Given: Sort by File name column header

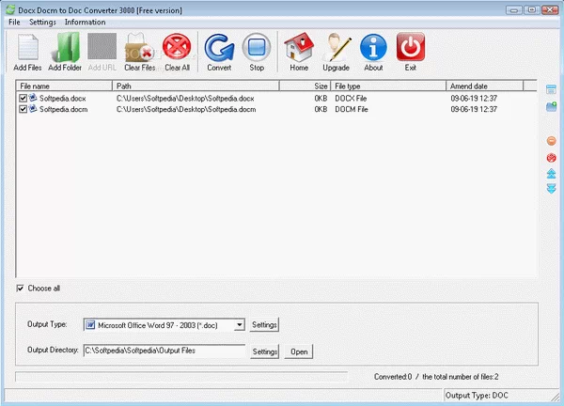Looking at the screenshot, I should tap(64, 86).
